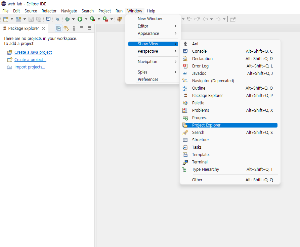The width and height of the screenshot is (300, 247).
Task: Click Collapse All in Package Explorer
Action: pos(58,29)
